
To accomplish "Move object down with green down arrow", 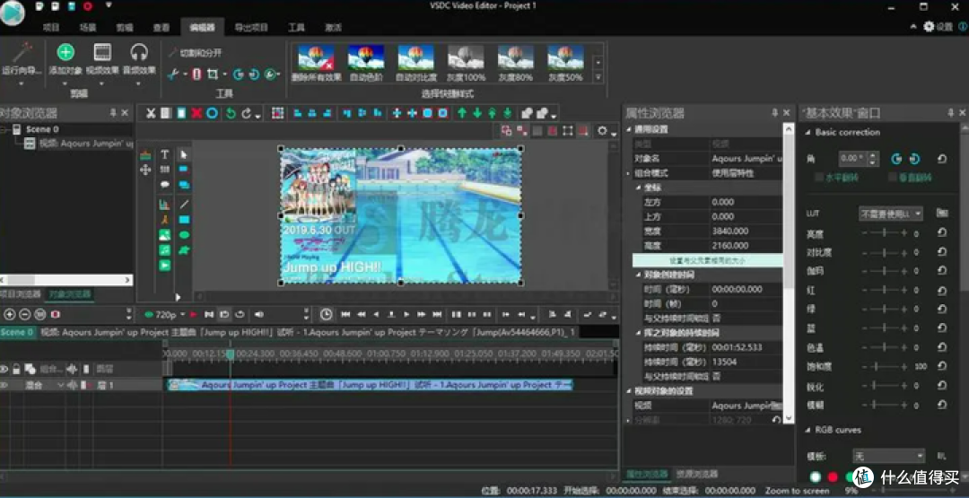I will pos(477,113).
